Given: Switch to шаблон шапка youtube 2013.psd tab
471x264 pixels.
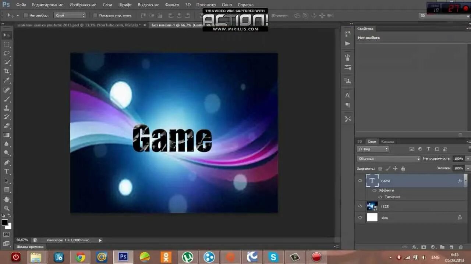Looking at the screenshot, I should (78, 25).
